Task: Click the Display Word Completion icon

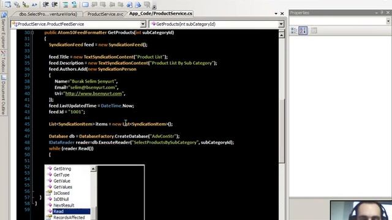Action: pos(34,4)
